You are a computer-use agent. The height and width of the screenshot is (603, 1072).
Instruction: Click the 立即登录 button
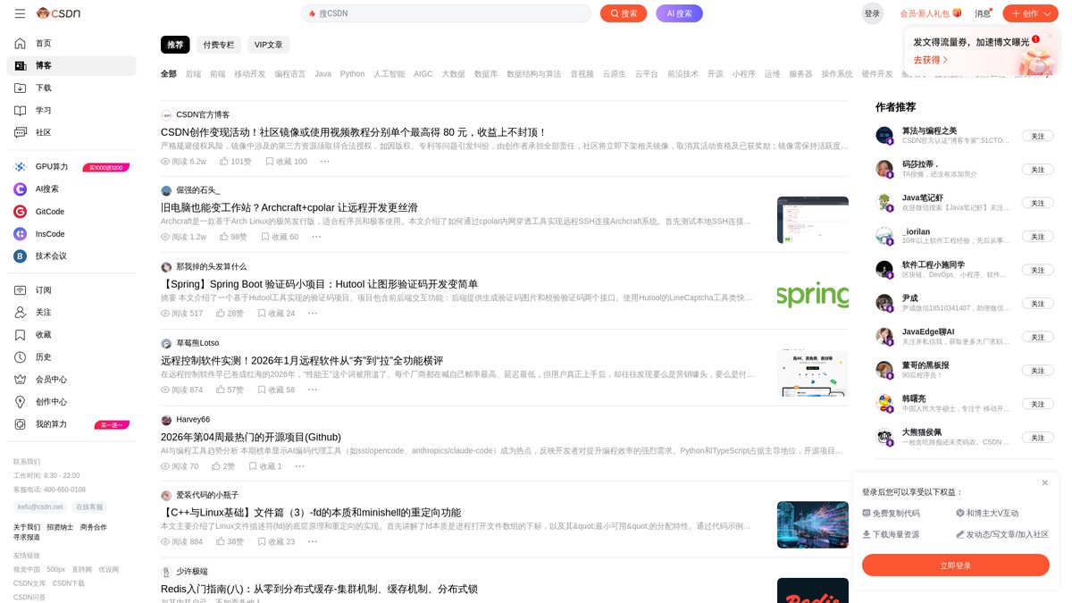point(955,565)
